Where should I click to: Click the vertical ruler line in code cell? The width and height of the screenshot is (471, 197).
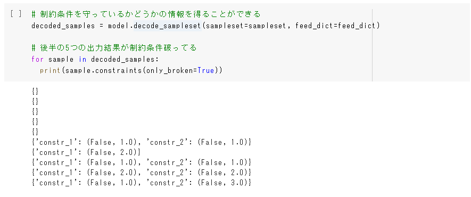tap(372, 45)
